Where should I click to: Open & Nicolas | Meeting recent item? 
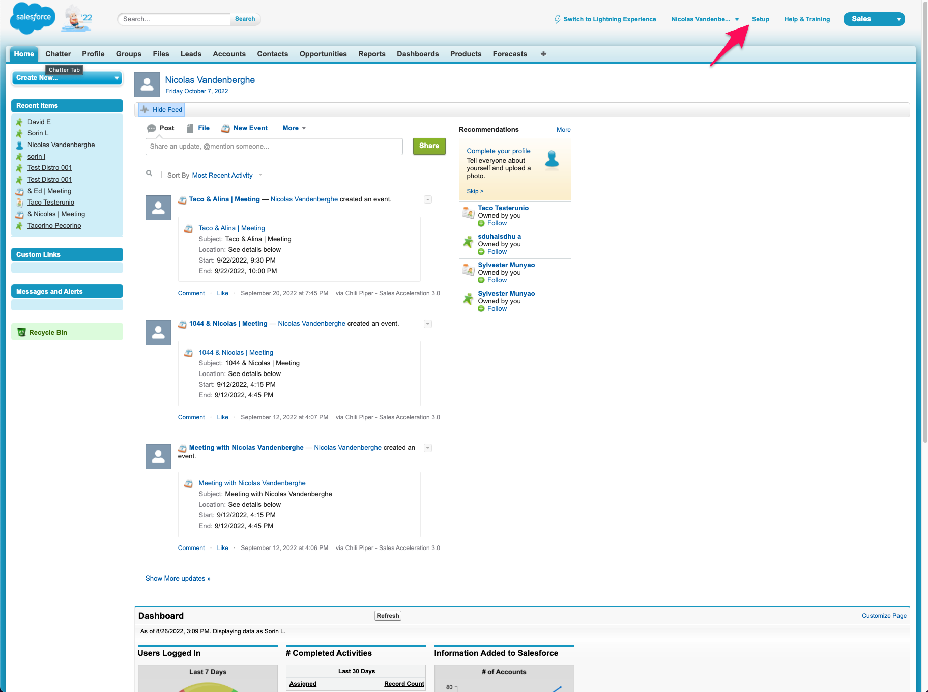click(x=56, y=214)
